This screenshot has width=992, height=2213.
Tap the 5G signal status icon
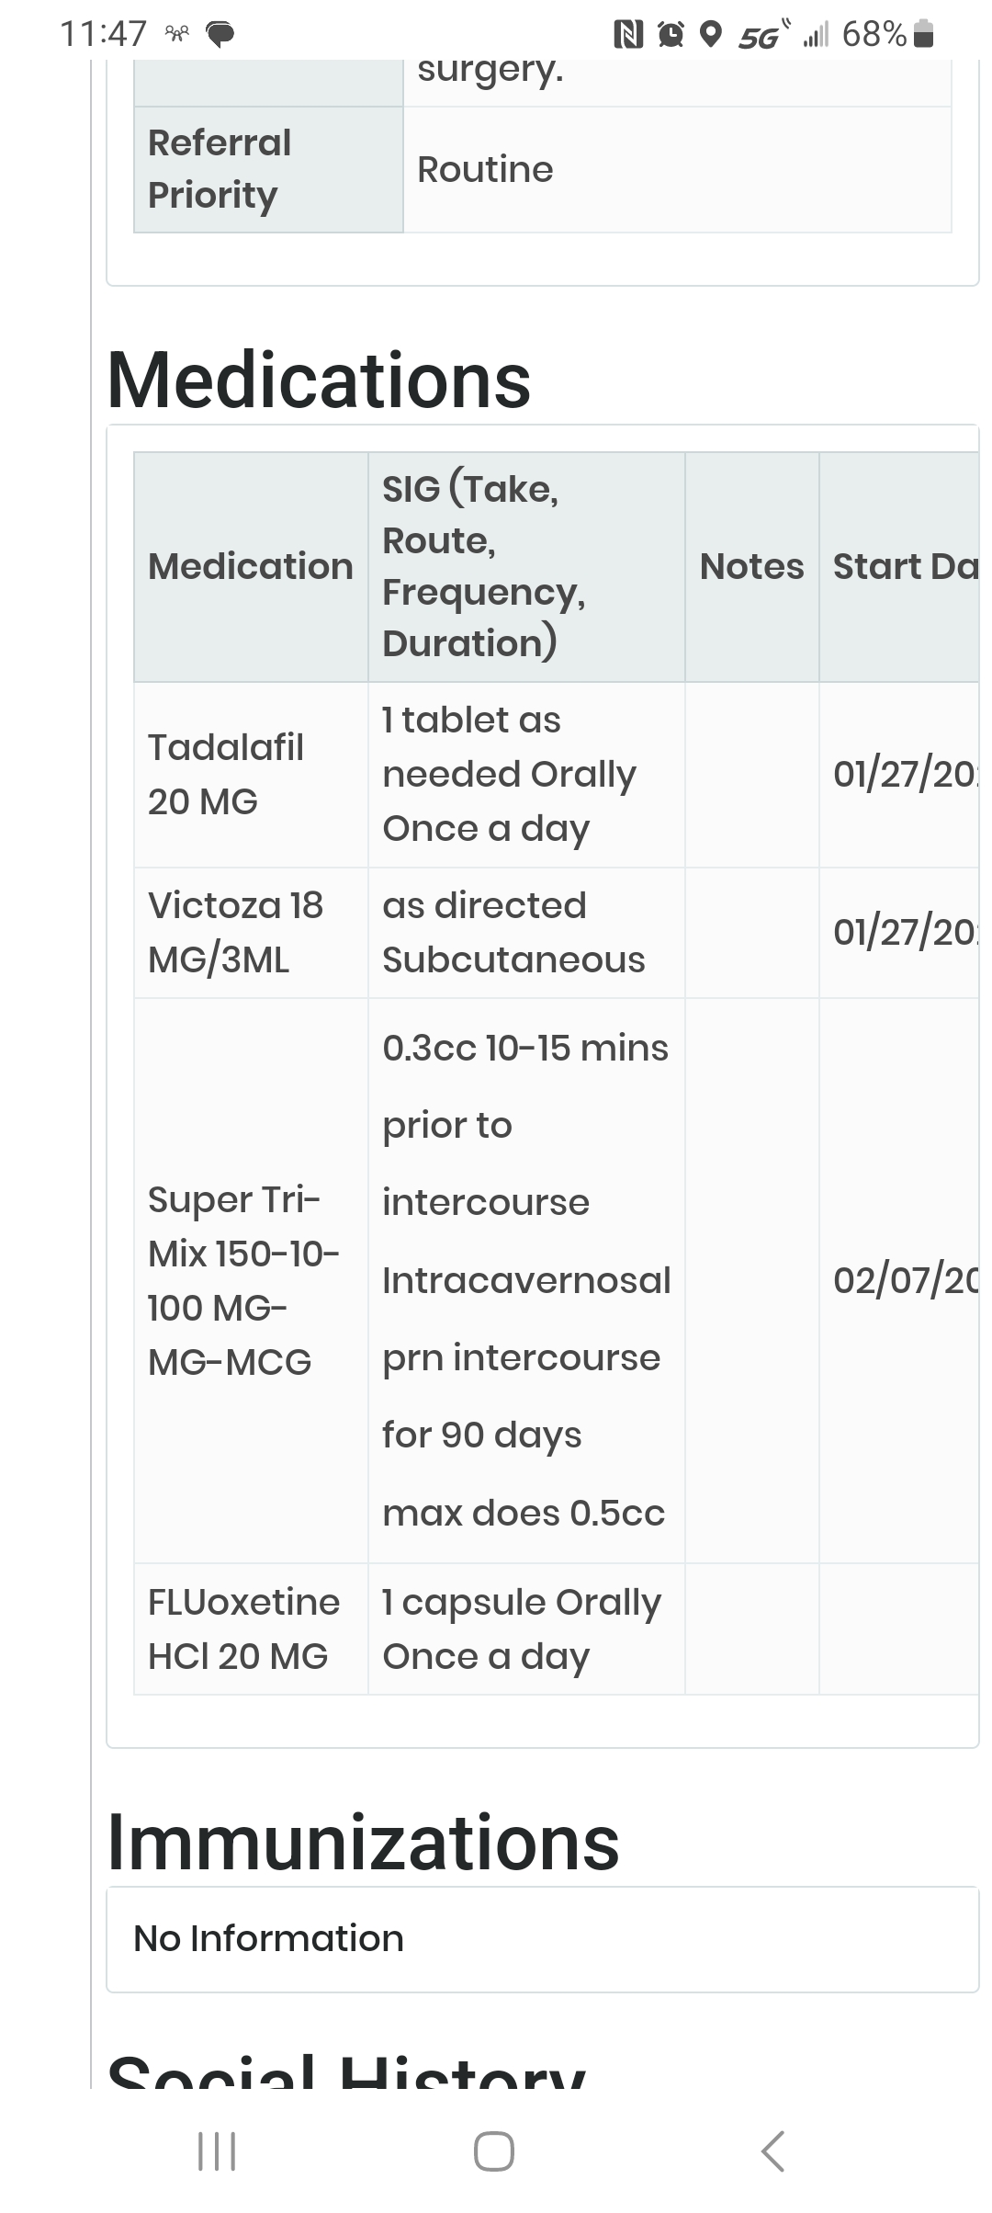pyautogui.click(x=762, y=35)
